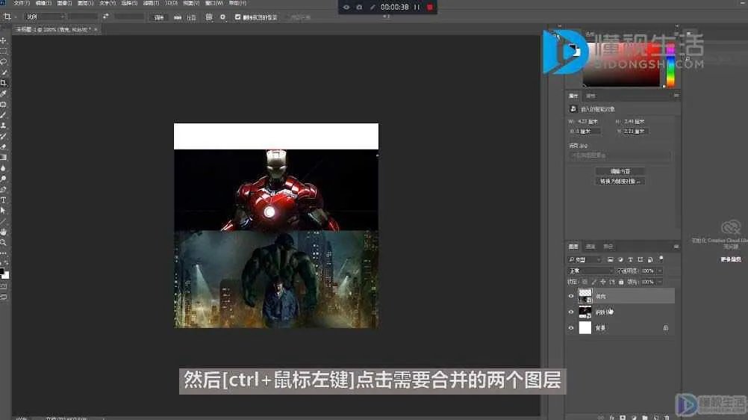Open the File menu
Viewport: 748px width, 420px height.
(x=21, y=3)
